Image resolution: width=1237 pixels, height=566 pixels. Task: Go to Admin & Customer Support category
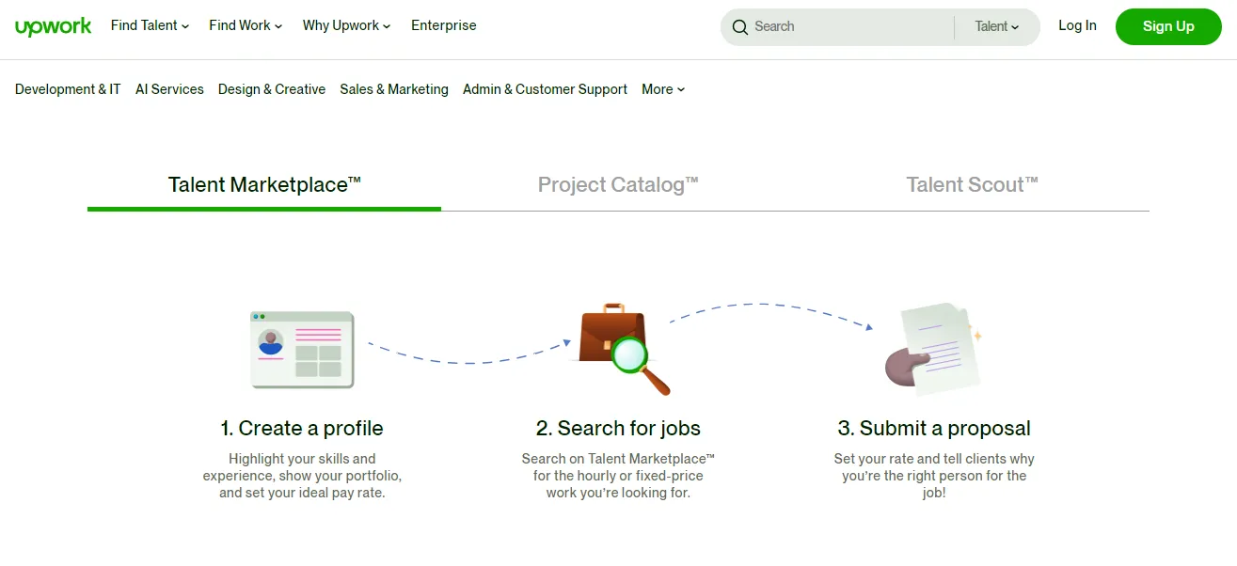click(x=545, y=89)
